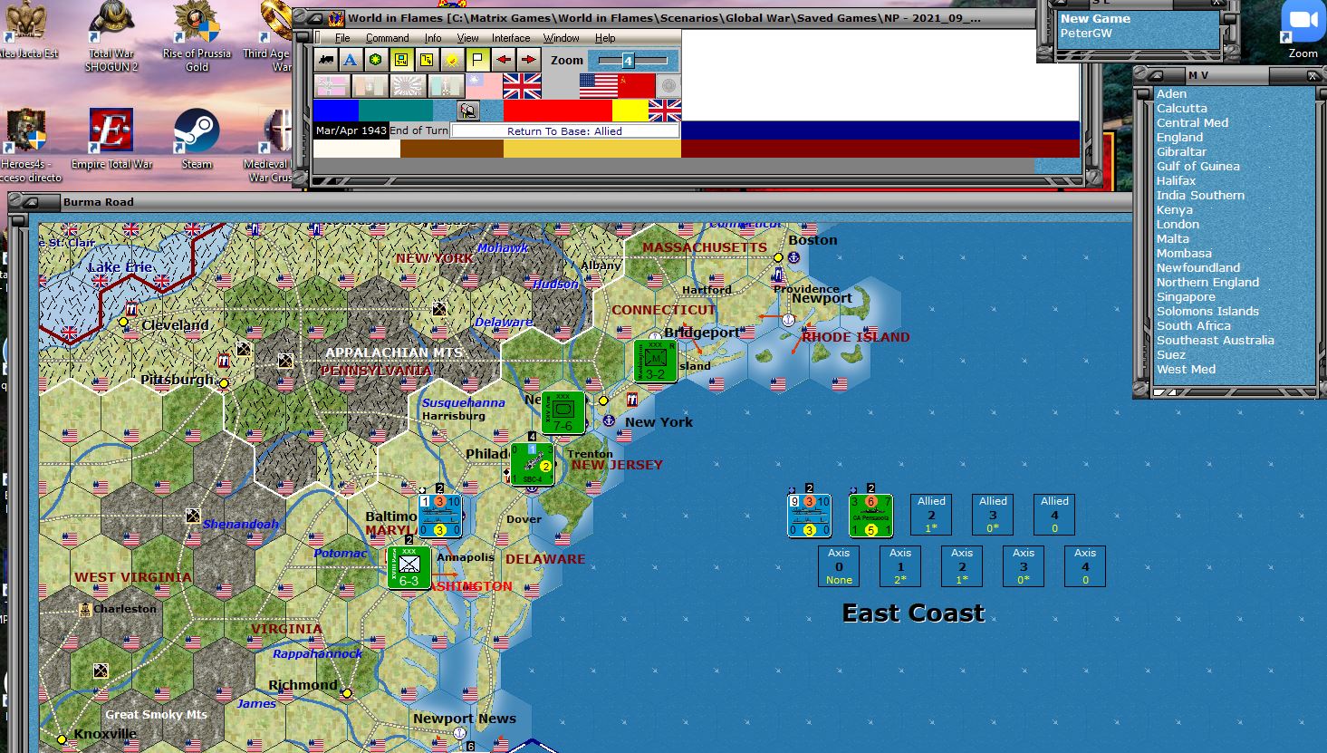Click the red right arrow toolbar button
1327x753 pixels.
[528, 60]
